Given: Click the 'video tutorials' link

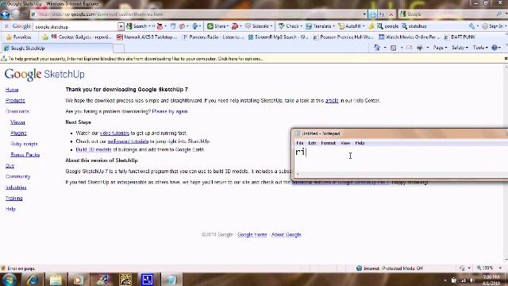Looking at the screenshot, I should 114,133.
